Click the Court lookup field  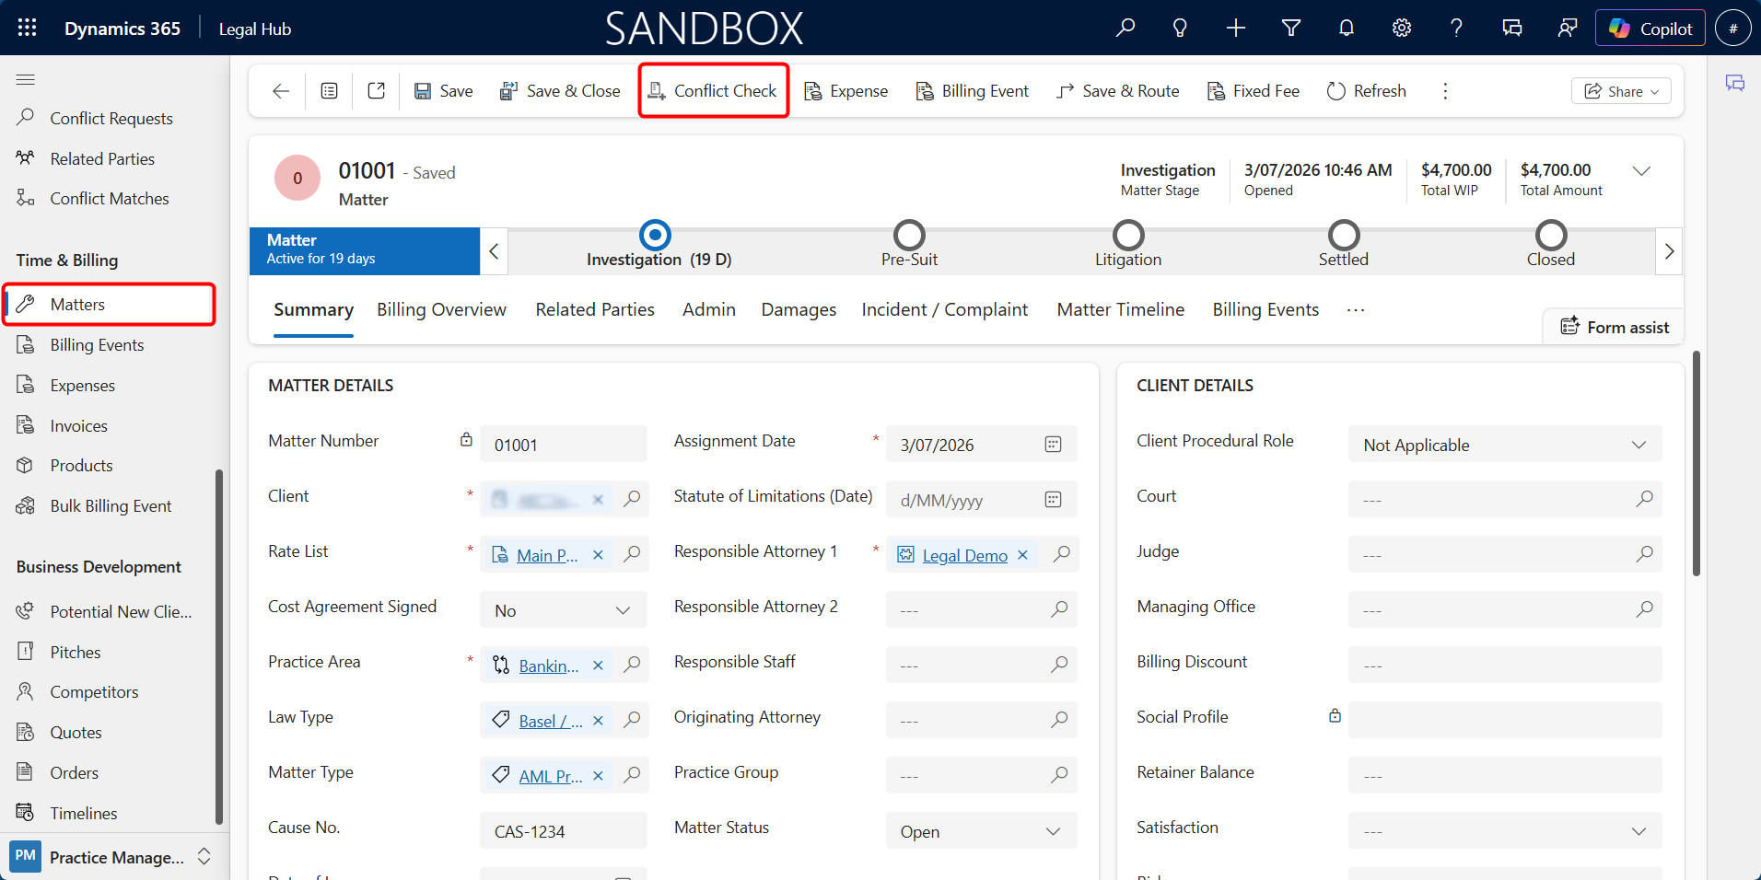1505,500
